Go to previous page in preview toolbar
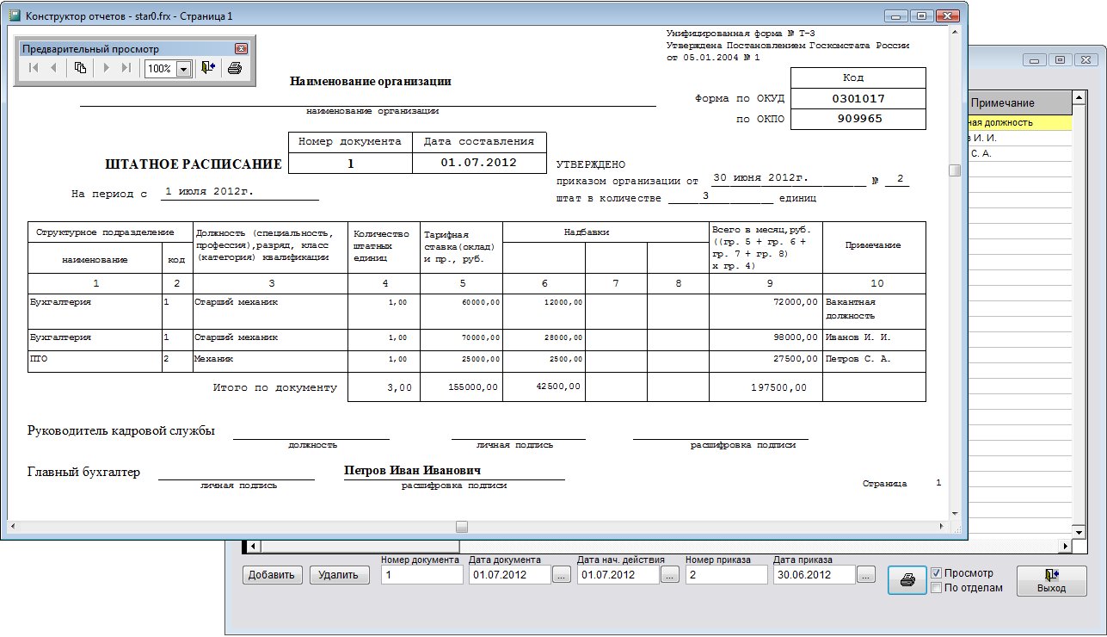1107x637 pixels. 53,68
